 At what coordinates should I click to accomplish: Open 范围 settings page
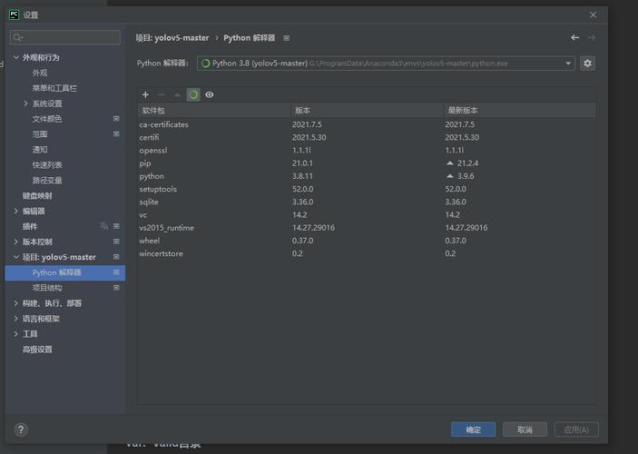click(40, 134)
